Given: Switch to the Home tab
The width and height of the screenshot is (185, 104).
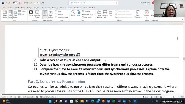Looking at the screenshot, I should [x=10, y=8].
